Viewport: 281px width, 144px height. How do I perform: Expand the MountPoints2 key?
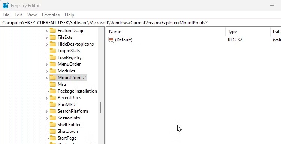coord(46,78)
